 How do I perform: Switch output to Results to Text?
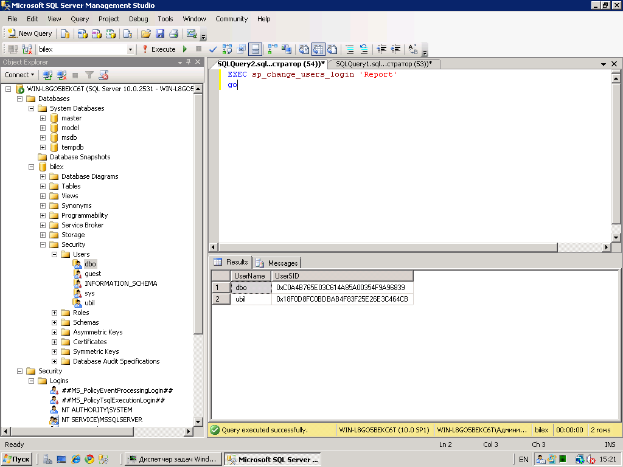(x=304, y=49)
